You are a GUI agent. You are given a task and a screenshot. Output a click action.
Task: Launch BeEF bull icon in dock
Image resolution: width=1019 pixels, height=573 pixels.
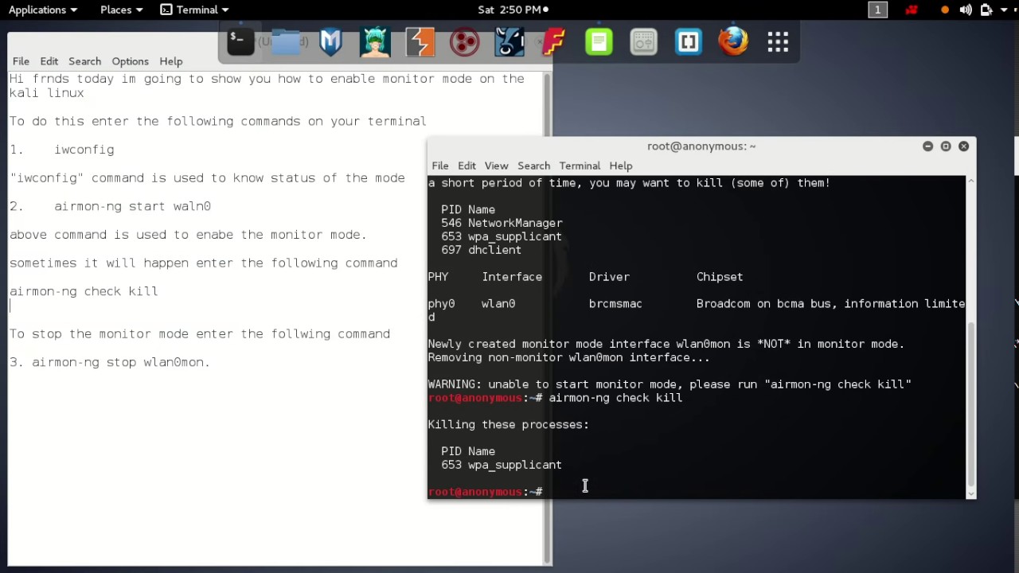pyautogui.click(x=509, y=41)
